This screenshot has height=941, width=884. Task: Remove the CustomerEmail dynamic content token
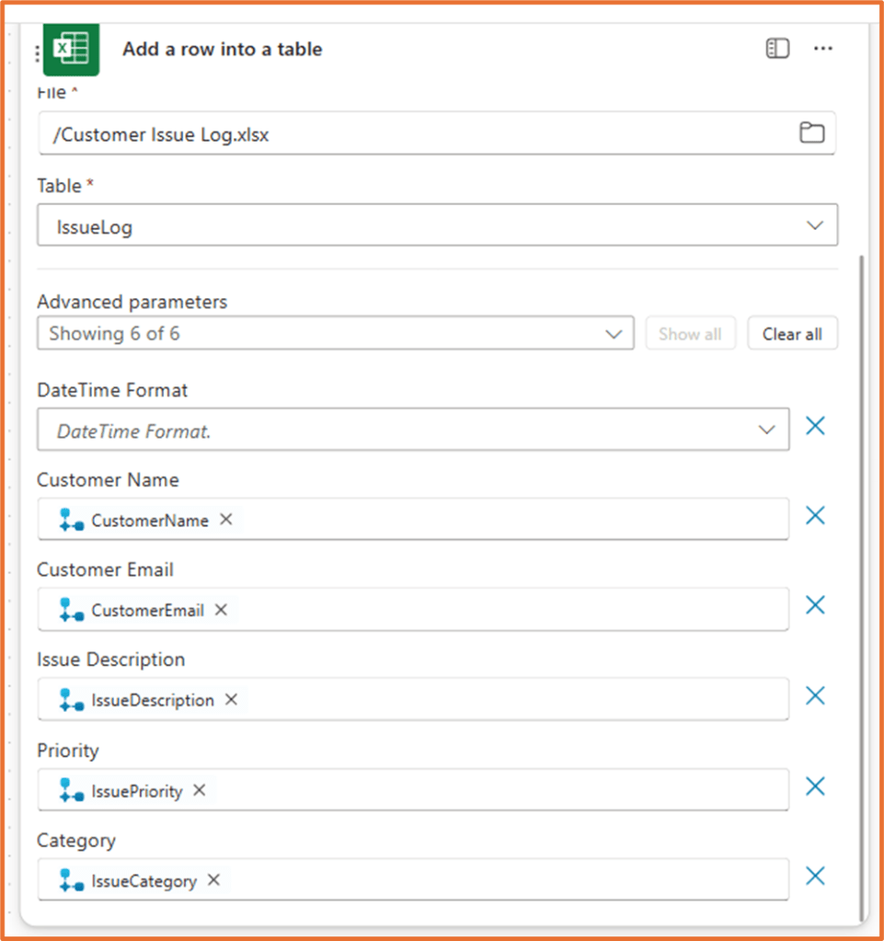click(221, 609)
